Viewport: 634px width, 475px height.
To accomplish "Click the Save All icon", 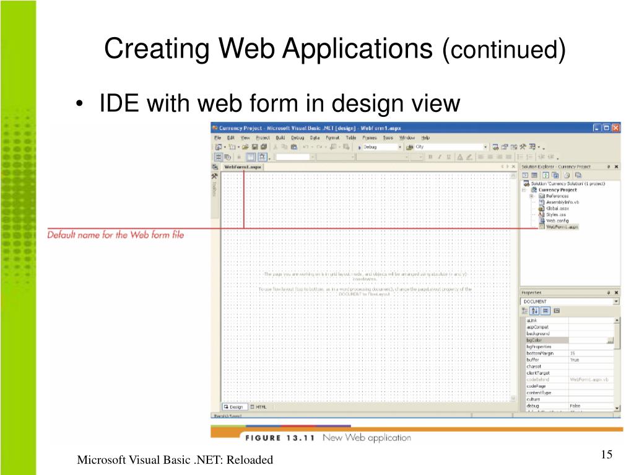I will point(264,147).
